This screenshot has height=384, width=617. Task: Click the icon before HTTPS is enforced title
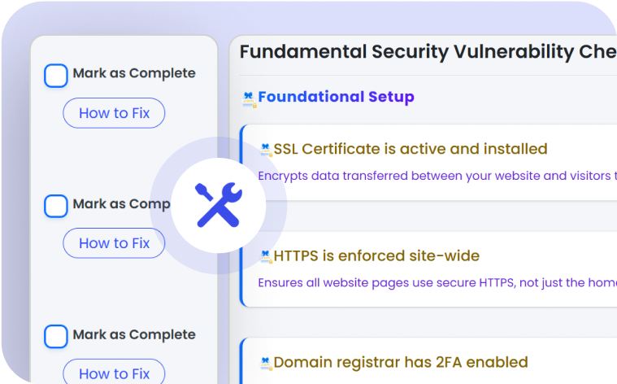coord(265,257)
